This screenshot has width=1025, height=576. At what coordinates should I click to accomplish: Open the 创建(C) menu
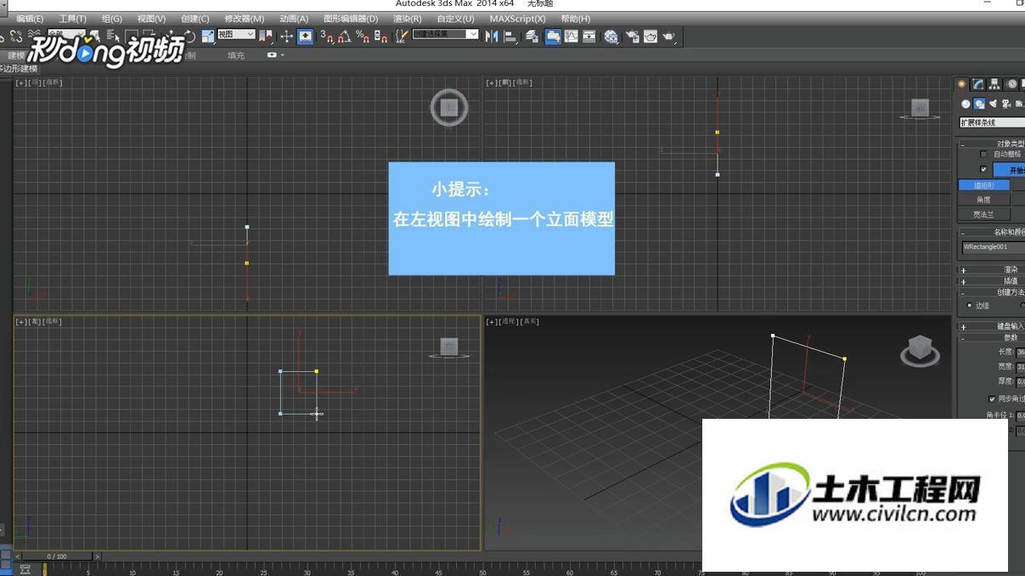[x=194, y=19]
